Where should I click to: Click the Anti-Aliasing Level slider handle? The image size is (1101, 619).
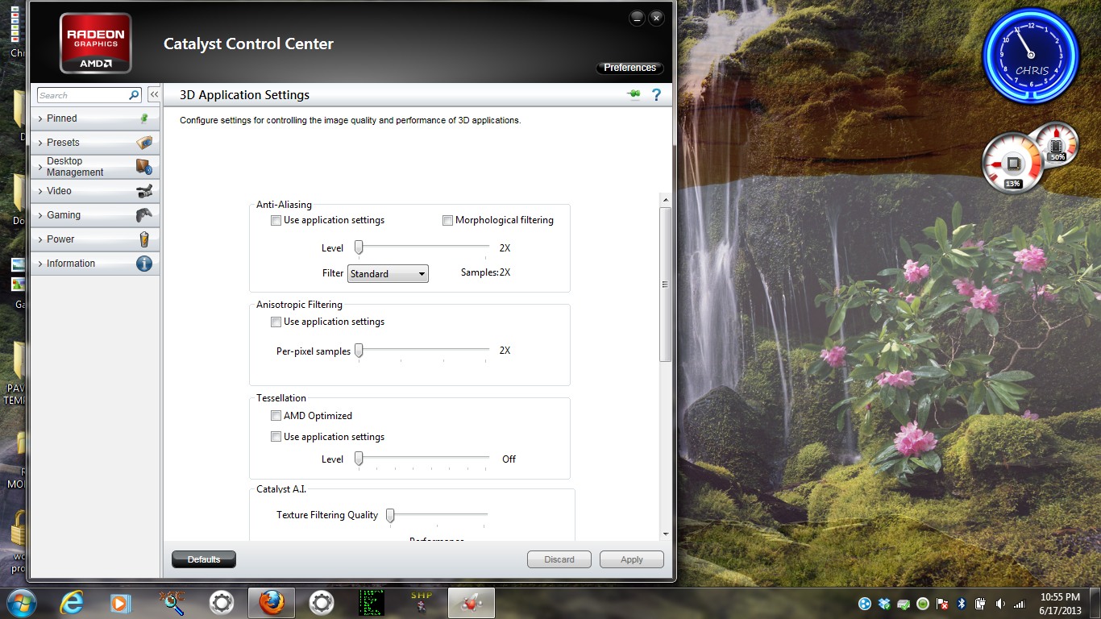(359, 247)
